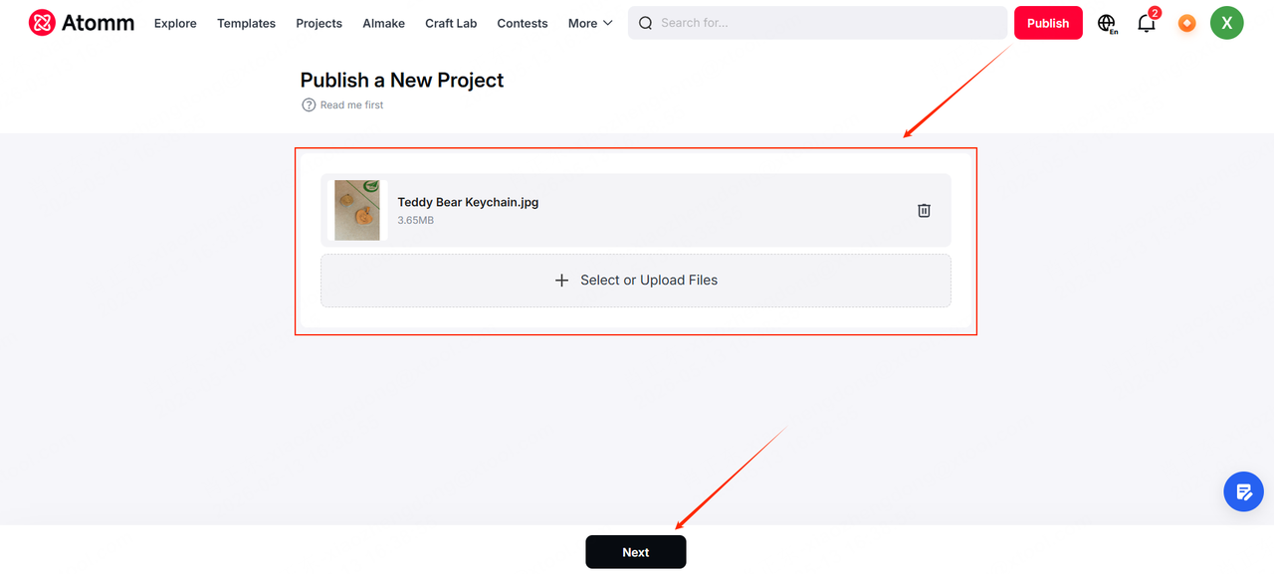The image size is (1274, 574).
Task: Open the Projects page
Action: (318, 23)
